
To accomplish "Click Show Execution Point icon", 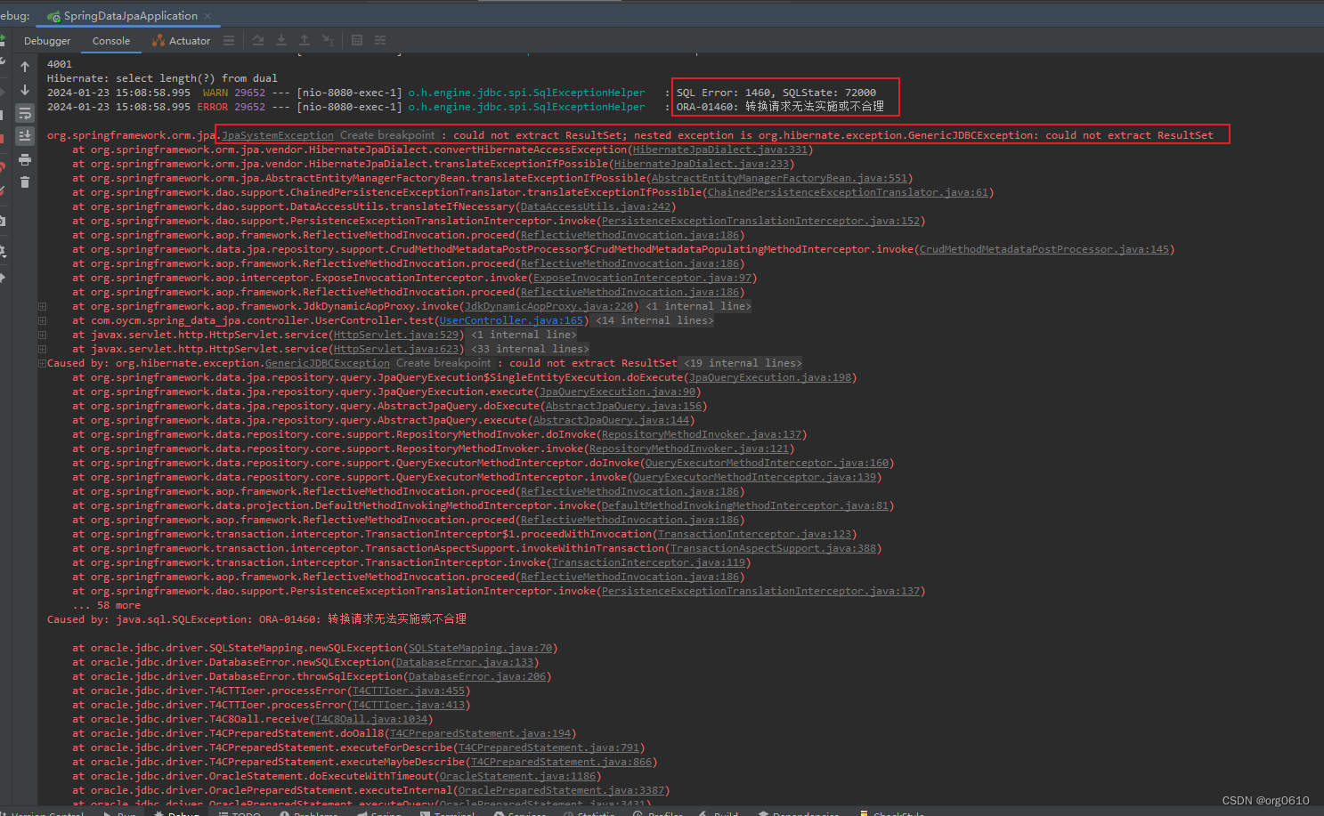I will click(x=257, y=40).
